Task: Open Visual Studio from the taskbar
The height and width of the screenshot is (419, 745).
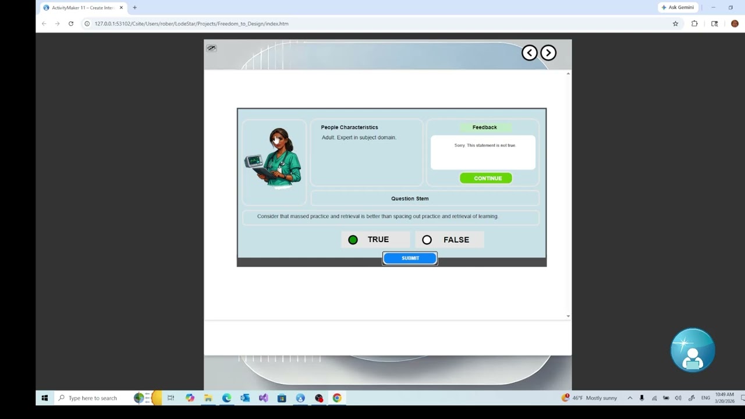Action: pos(263,398)
